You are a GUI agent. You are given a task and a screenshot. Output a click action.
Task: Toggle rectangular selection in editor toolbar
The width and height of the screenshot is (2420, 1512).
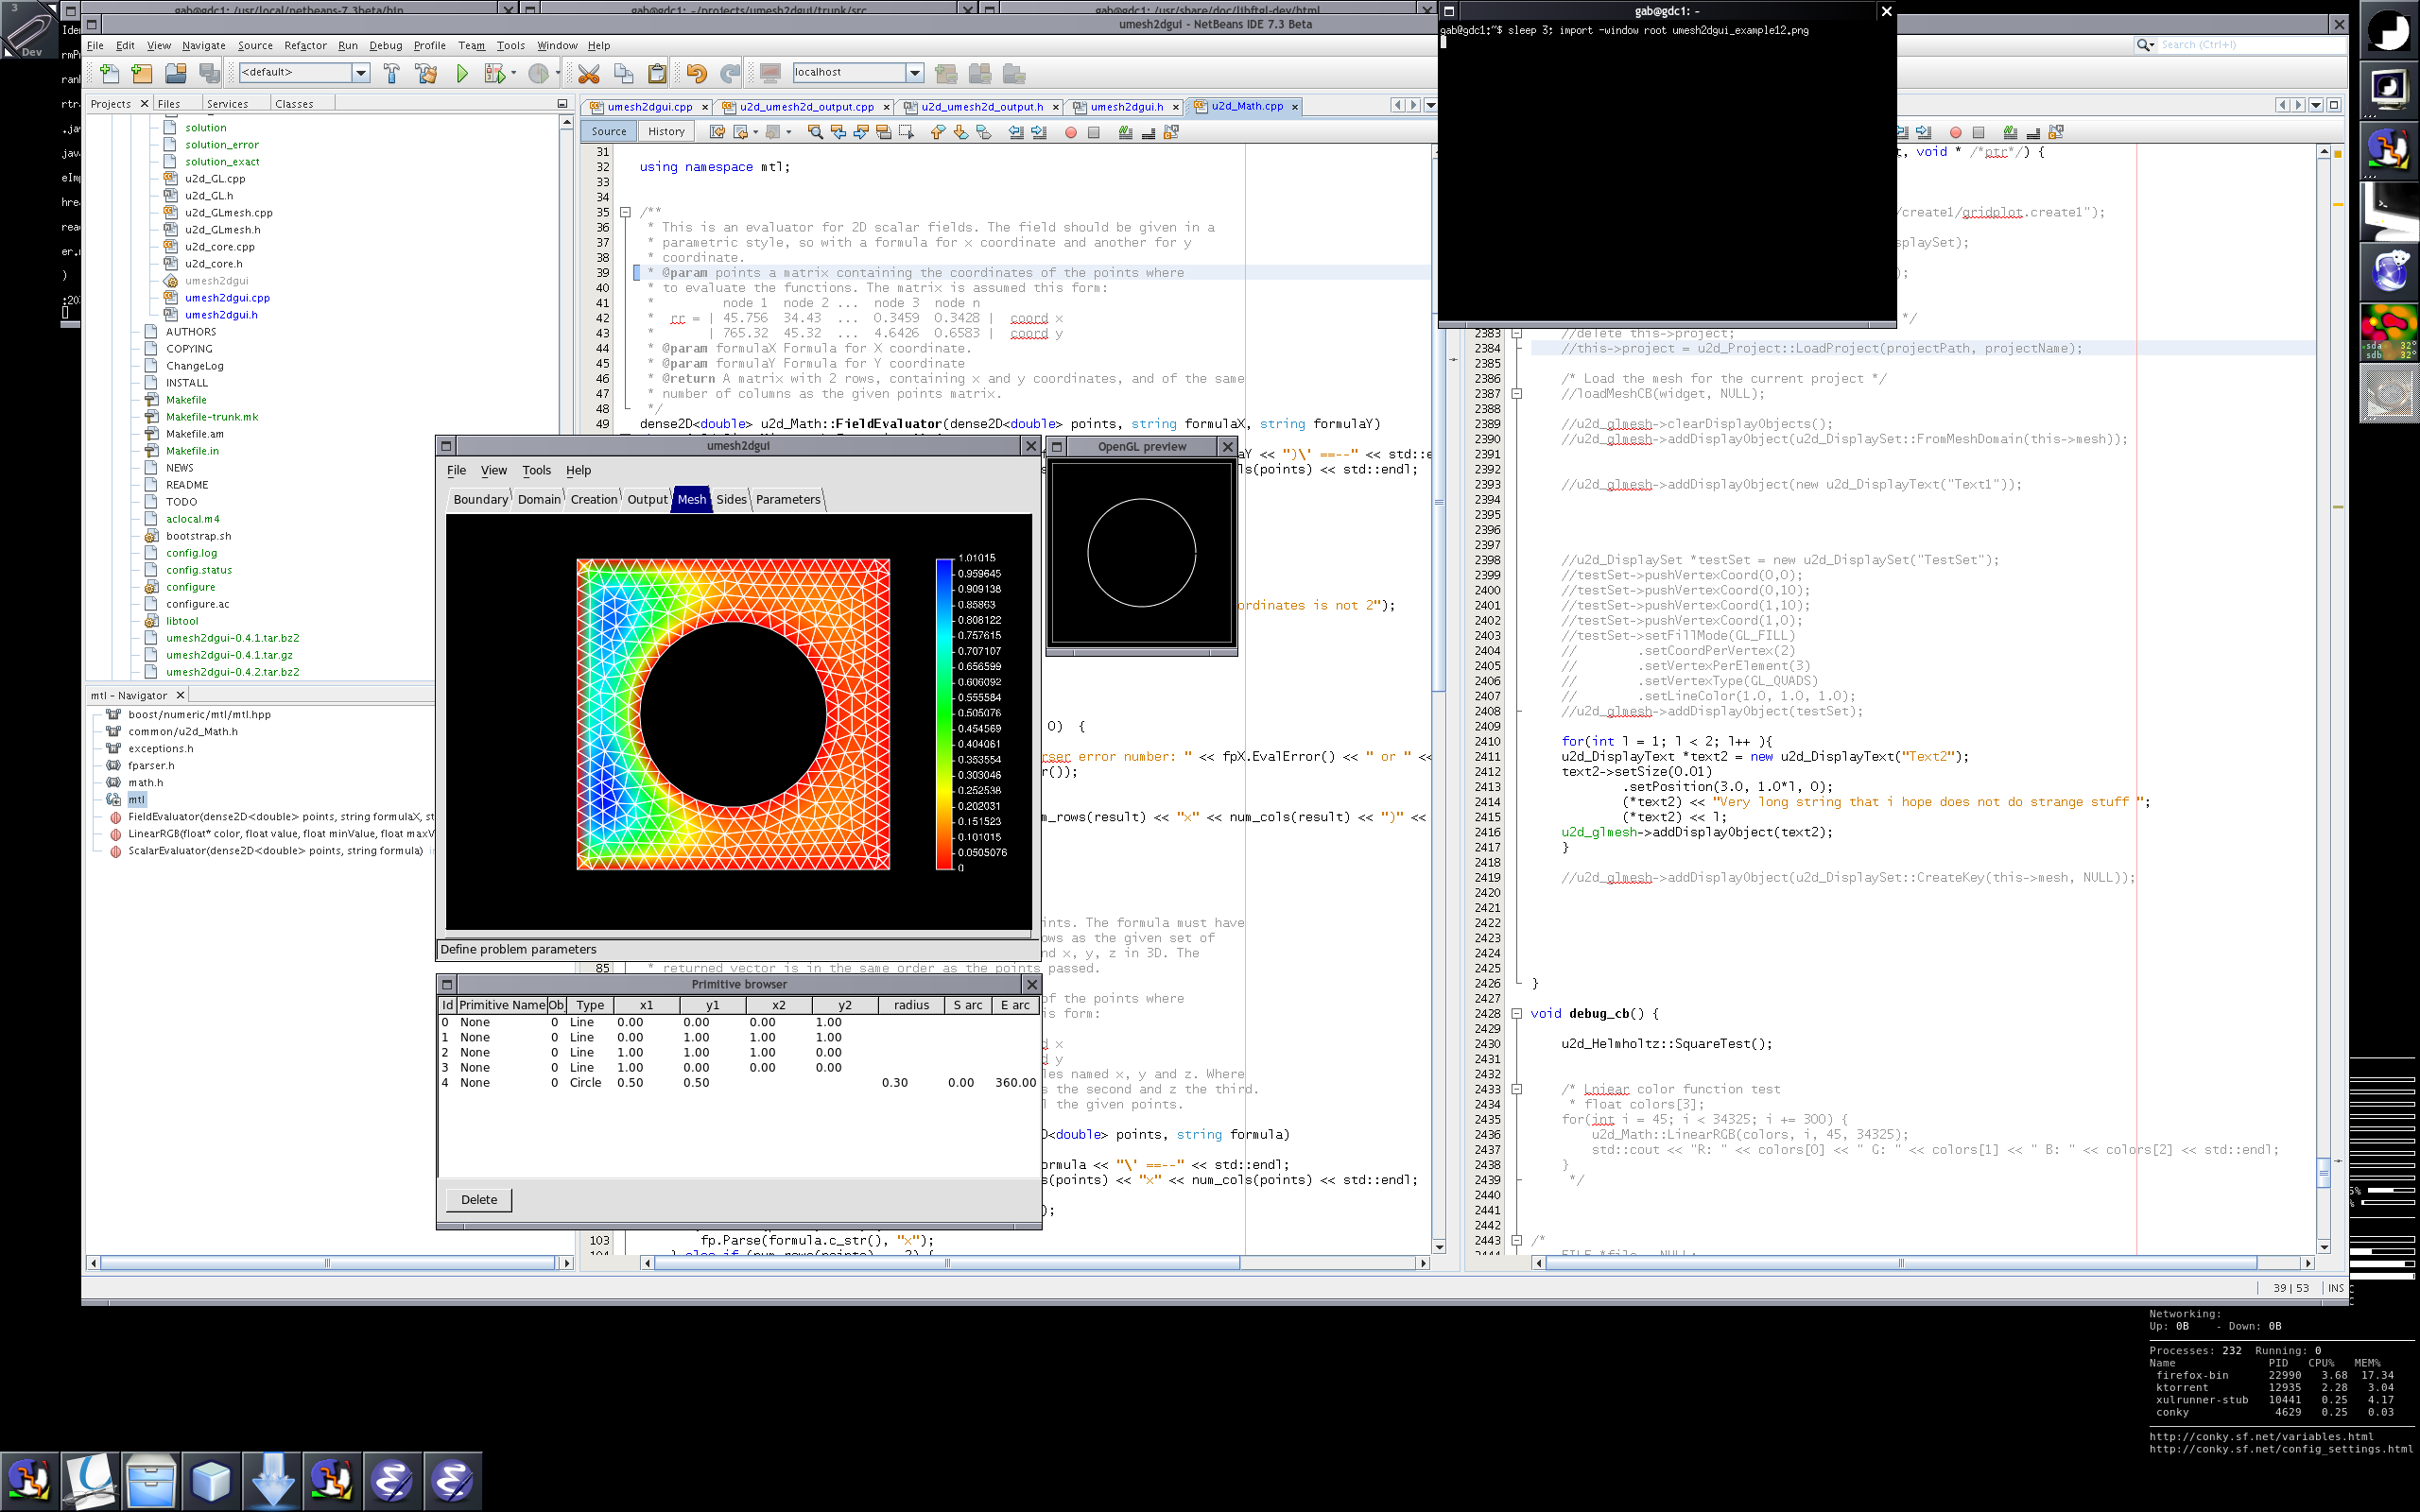[906, 132]
